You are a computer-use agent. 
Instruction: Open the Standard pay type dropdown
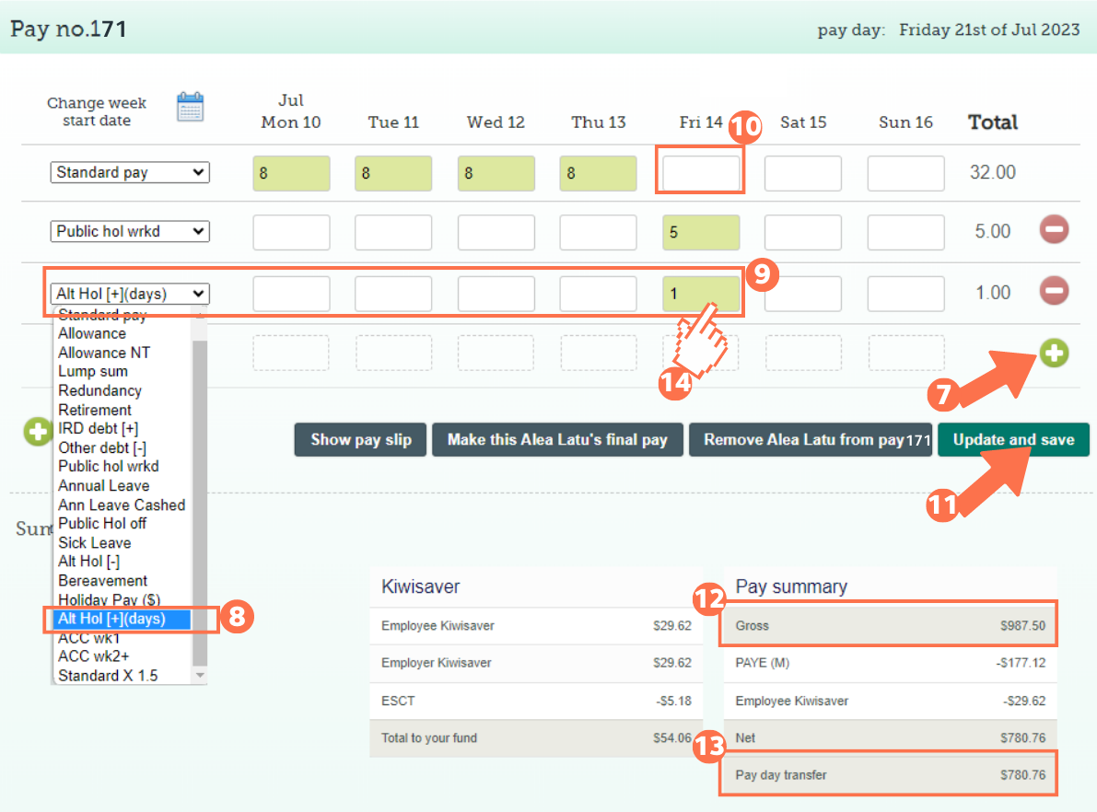tap(129, 172)
